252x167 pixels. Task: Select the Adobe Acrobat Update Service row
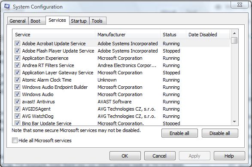(121, 44)
